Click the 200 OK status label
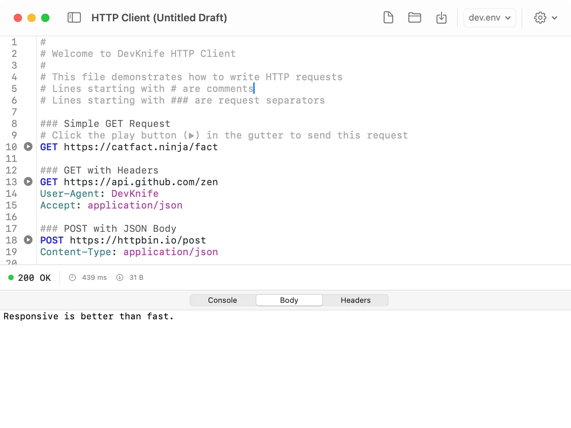The image size is (571, 428). [34, 277]
